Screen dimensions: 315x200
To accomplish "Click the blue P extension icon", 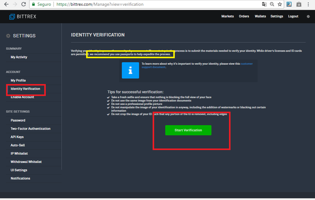I will (289, 4).
